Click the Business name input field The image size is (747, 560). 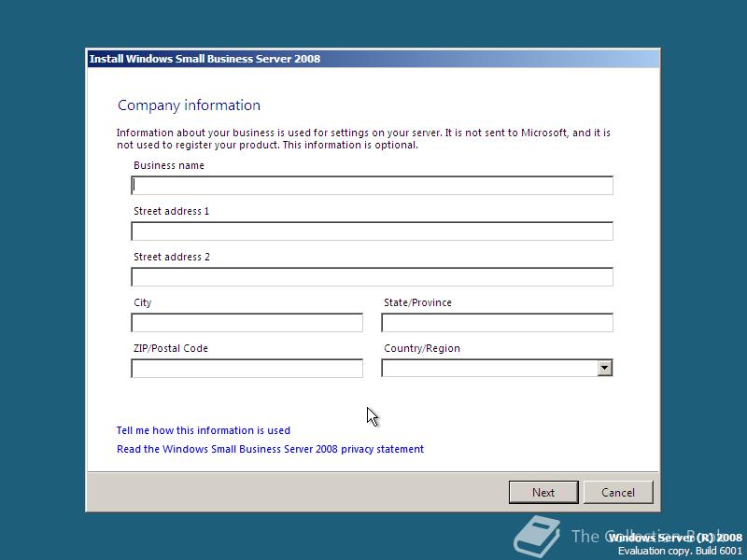click(372, 185)
